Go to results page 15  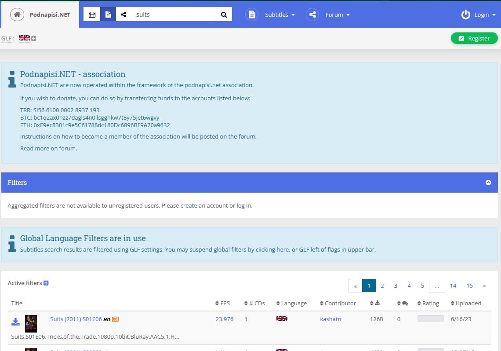pyautogui.click(x=470, y=286)
